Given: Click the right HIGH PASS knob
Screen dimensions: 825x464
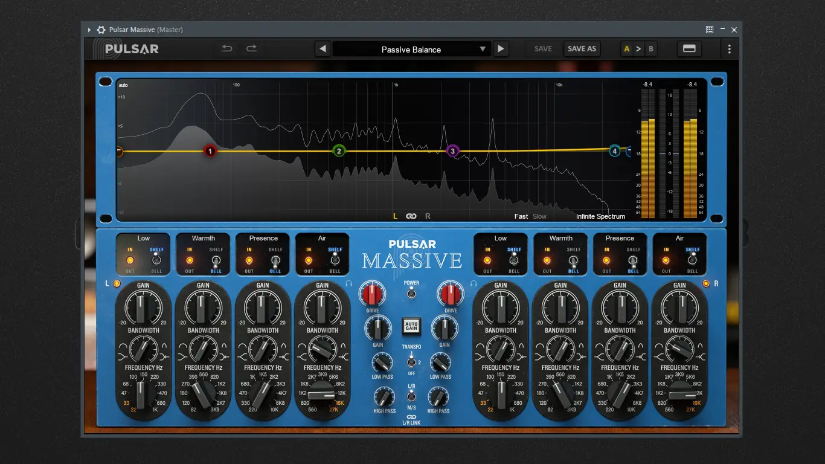Looking at the screenshot, I should (438, 397).
